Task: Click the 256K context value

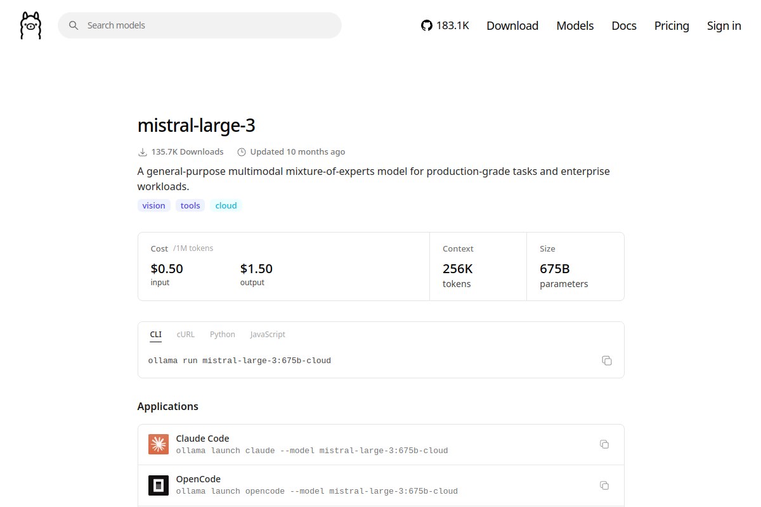Action: pos(458,269)
